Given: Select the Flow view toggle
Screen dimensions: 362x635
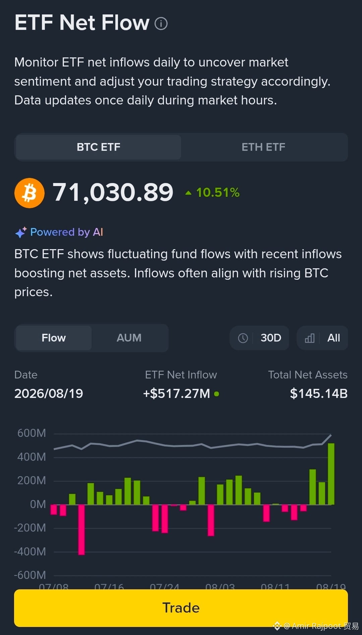Looking at the screenshot, I should tap(54, 338).
